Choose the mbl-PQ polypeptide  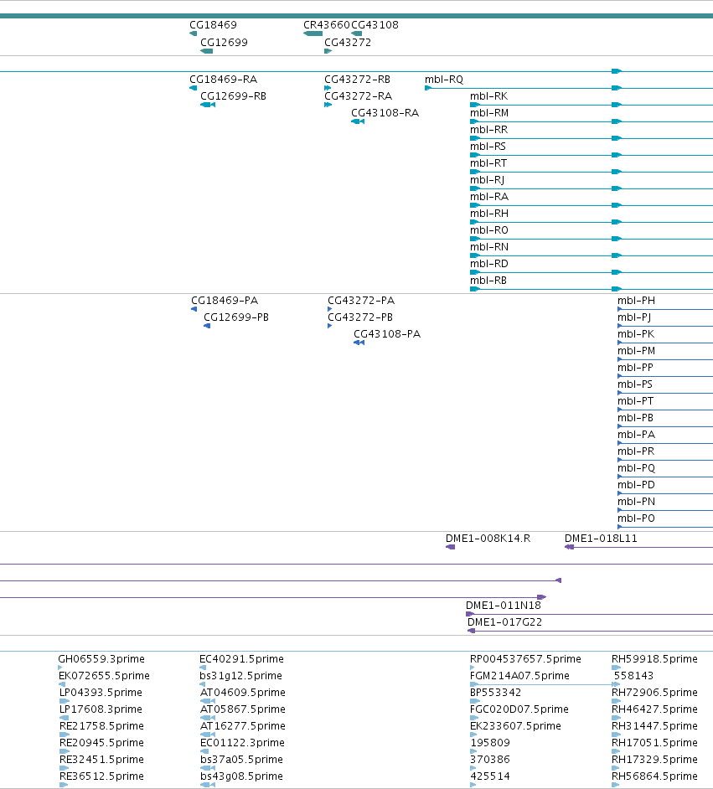(x=636, y=468)
